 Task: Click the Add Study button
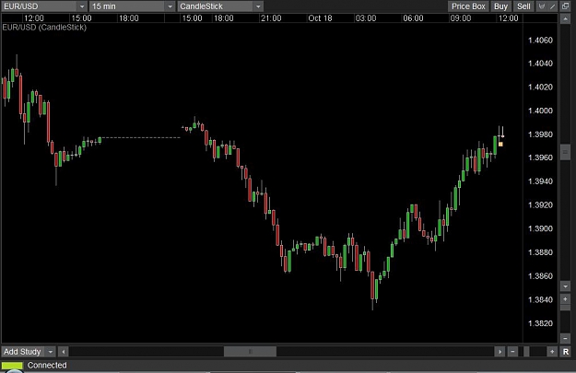pyautogui.click(x=22, y=352)
